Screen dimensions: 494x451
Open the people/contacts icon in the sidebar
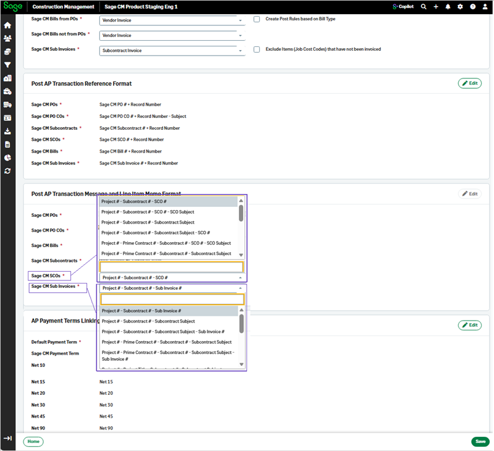(7, 38)
